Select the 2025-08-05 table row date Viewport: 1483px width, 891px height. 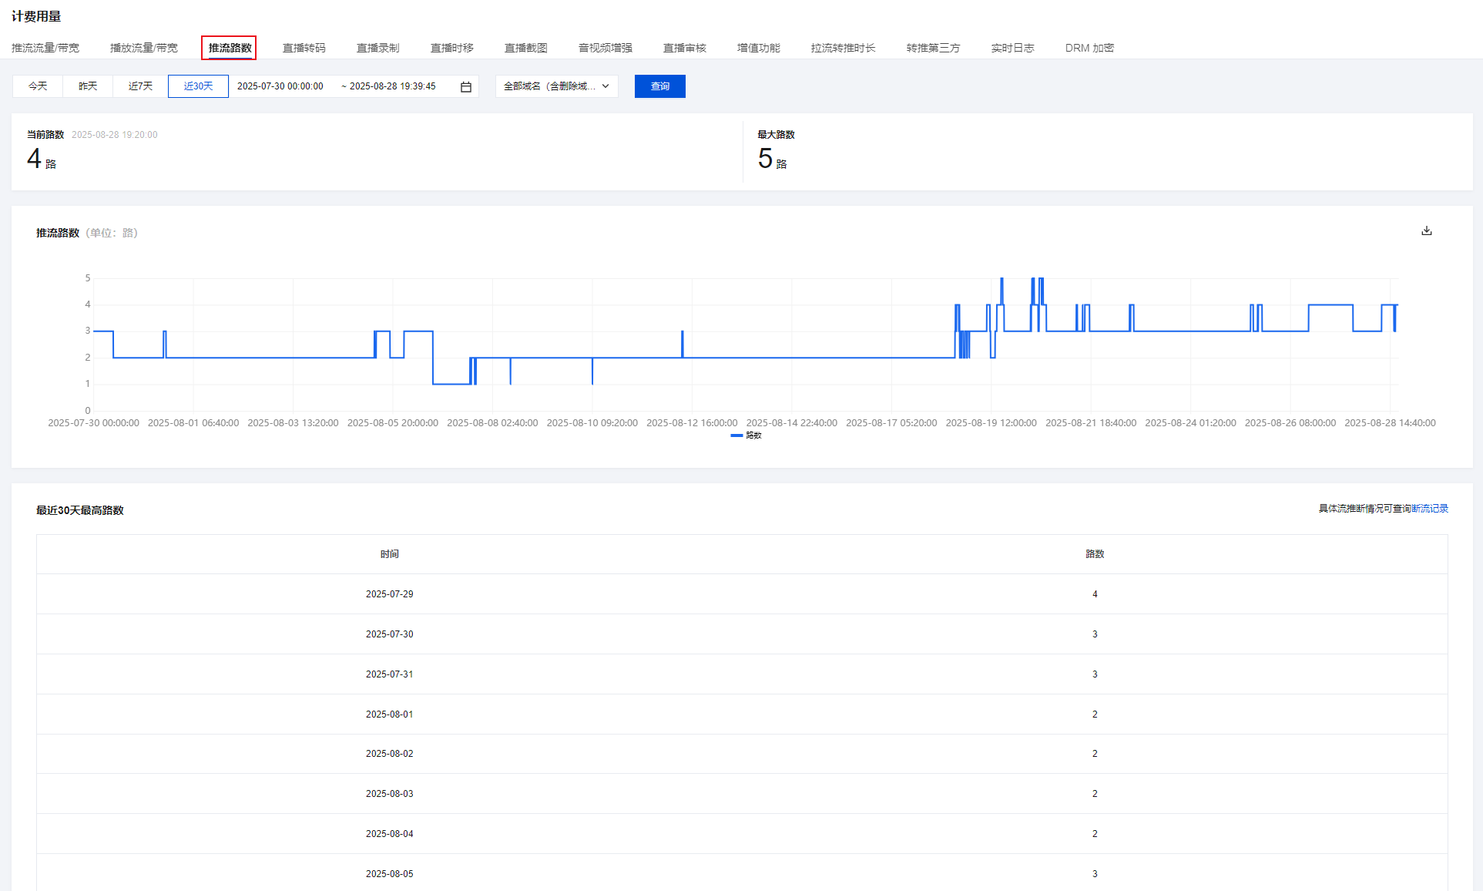click(x=390, y=874)
